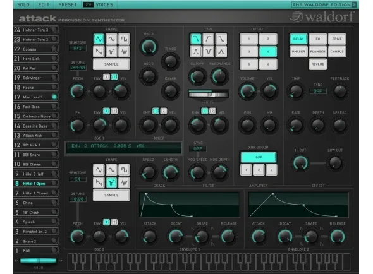Switch the effect to CHORUS
Screen dimensions: 373x274
point(337,51)
